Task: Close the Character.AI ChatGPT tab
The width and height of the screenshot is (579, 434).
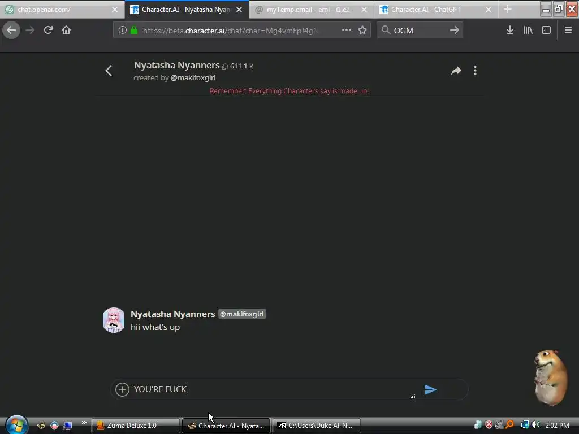Action: point(488,10)
